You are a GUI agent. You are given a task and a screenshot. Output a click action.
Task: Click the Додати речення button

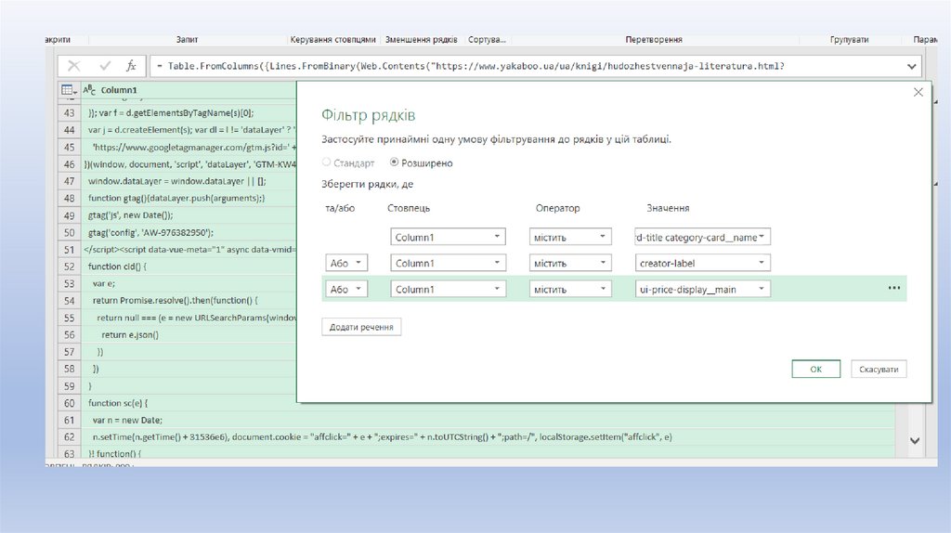361,326
